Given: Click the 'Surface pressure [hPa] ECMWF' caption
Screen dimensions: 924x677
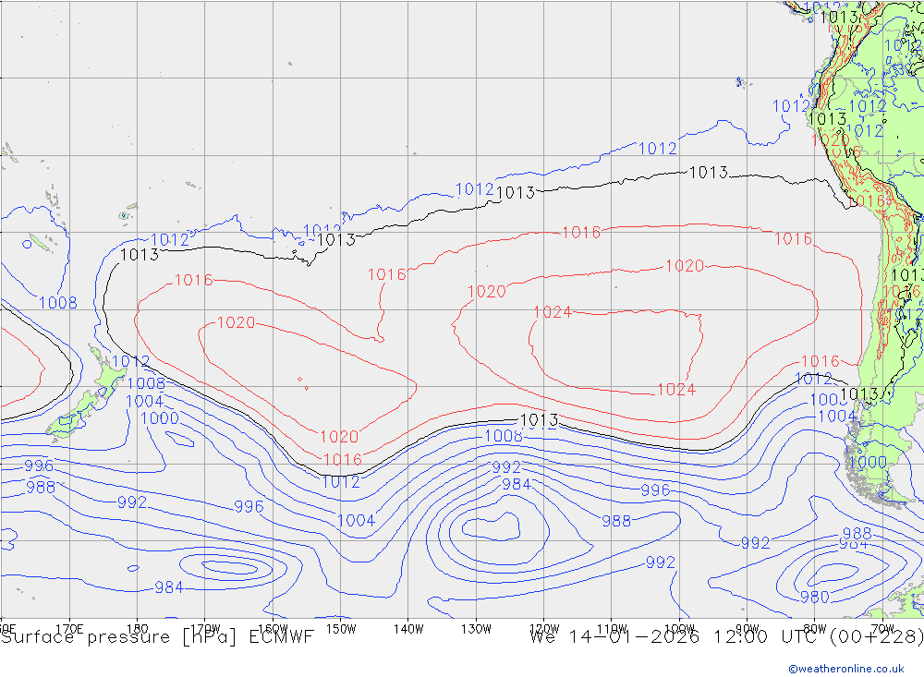Looking at the screenshot, I should 157,637.
